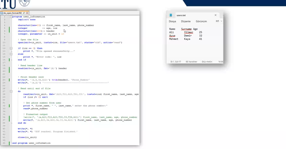
Task: Click 'Yilmaz' in users.txt
Action: [188, 32]
